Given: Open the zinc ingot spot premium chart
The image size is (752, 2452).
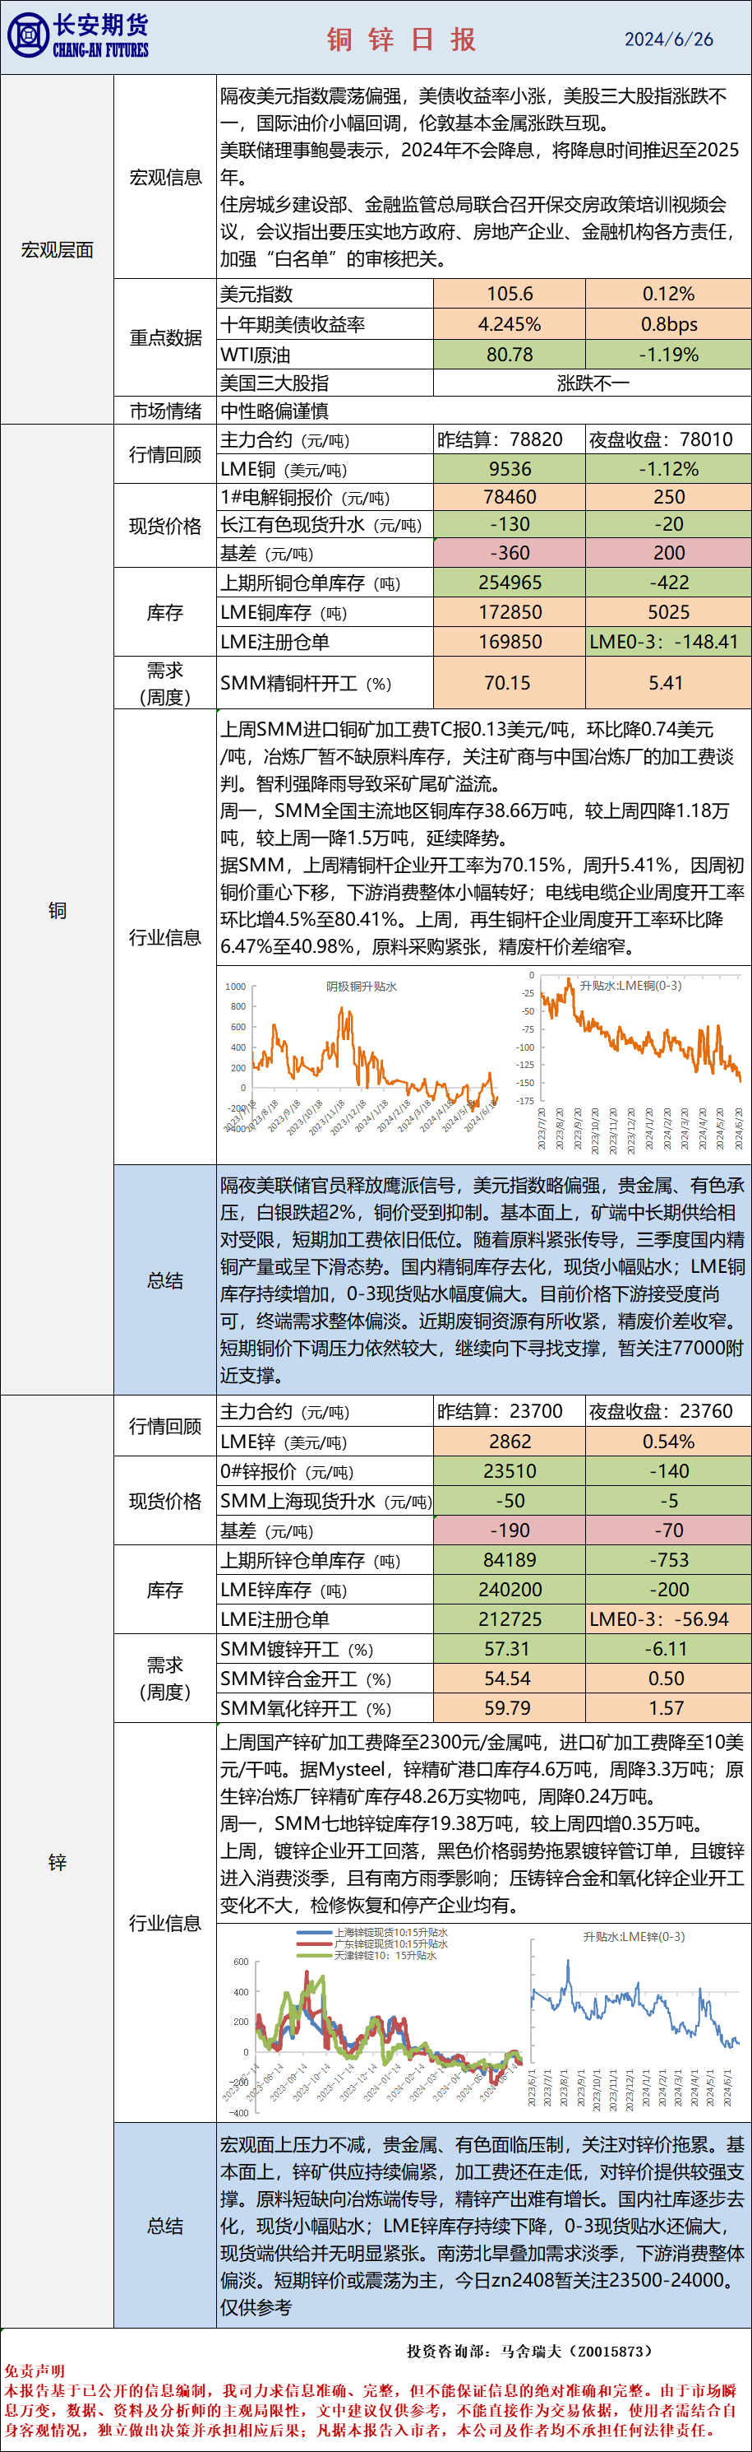Looking at the screenshot, I should coord(372,2022).
